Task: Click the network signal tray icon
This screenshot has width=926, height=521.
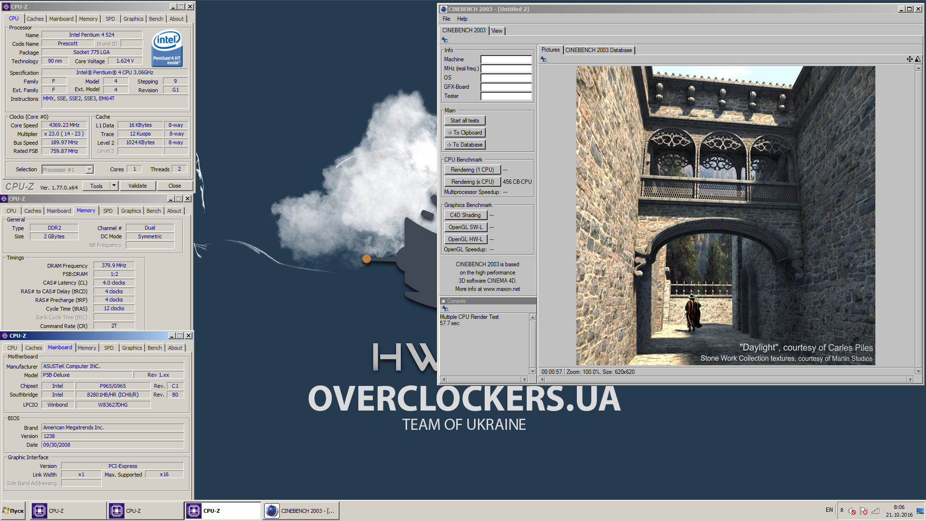Action: (875, 511)
